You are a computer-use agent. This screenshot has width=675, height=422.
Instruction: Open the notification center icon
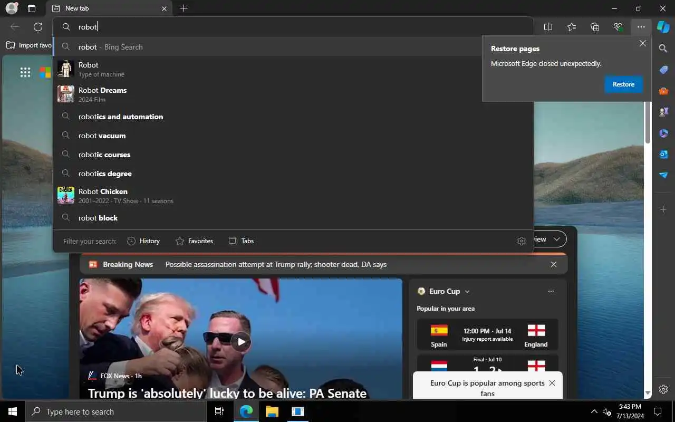[658, 411]
